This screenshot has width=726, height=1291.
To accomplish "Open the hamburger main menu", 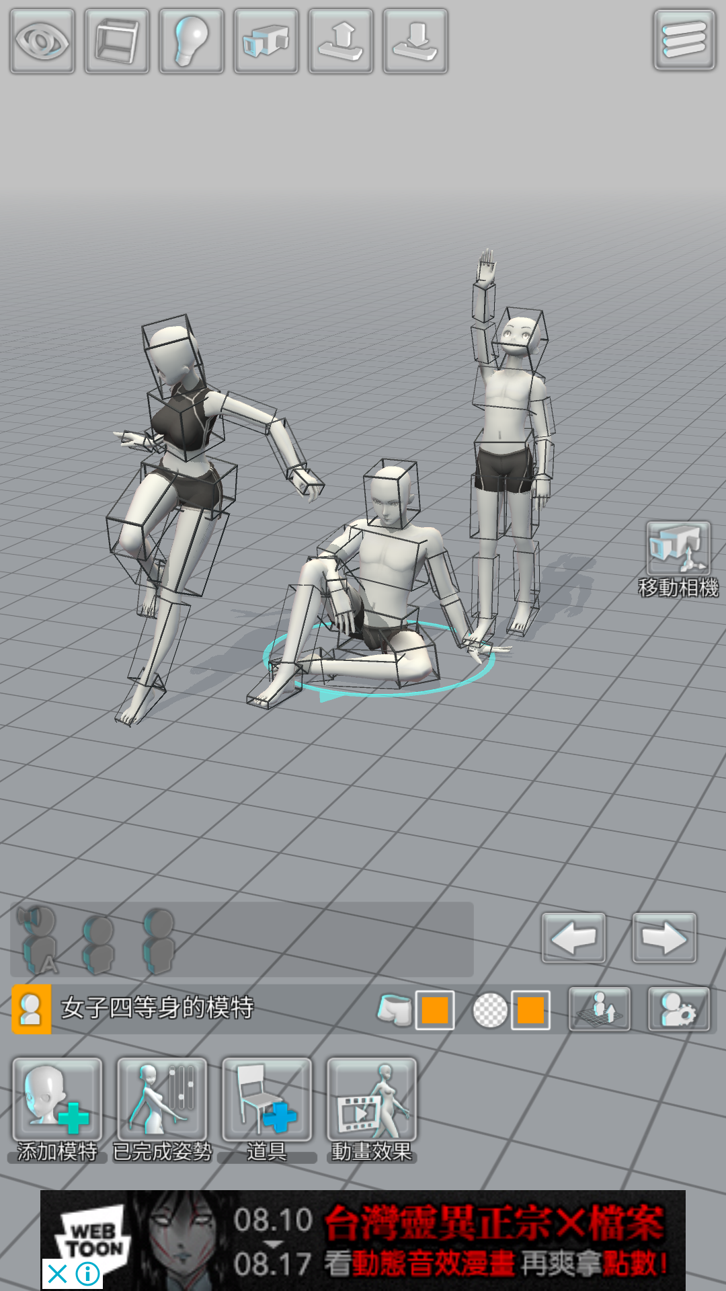I will point(684,40).
